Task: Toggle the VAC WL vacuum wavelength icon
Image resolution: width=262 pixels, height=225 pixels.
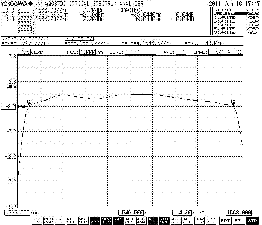Action: click(118, 220)
